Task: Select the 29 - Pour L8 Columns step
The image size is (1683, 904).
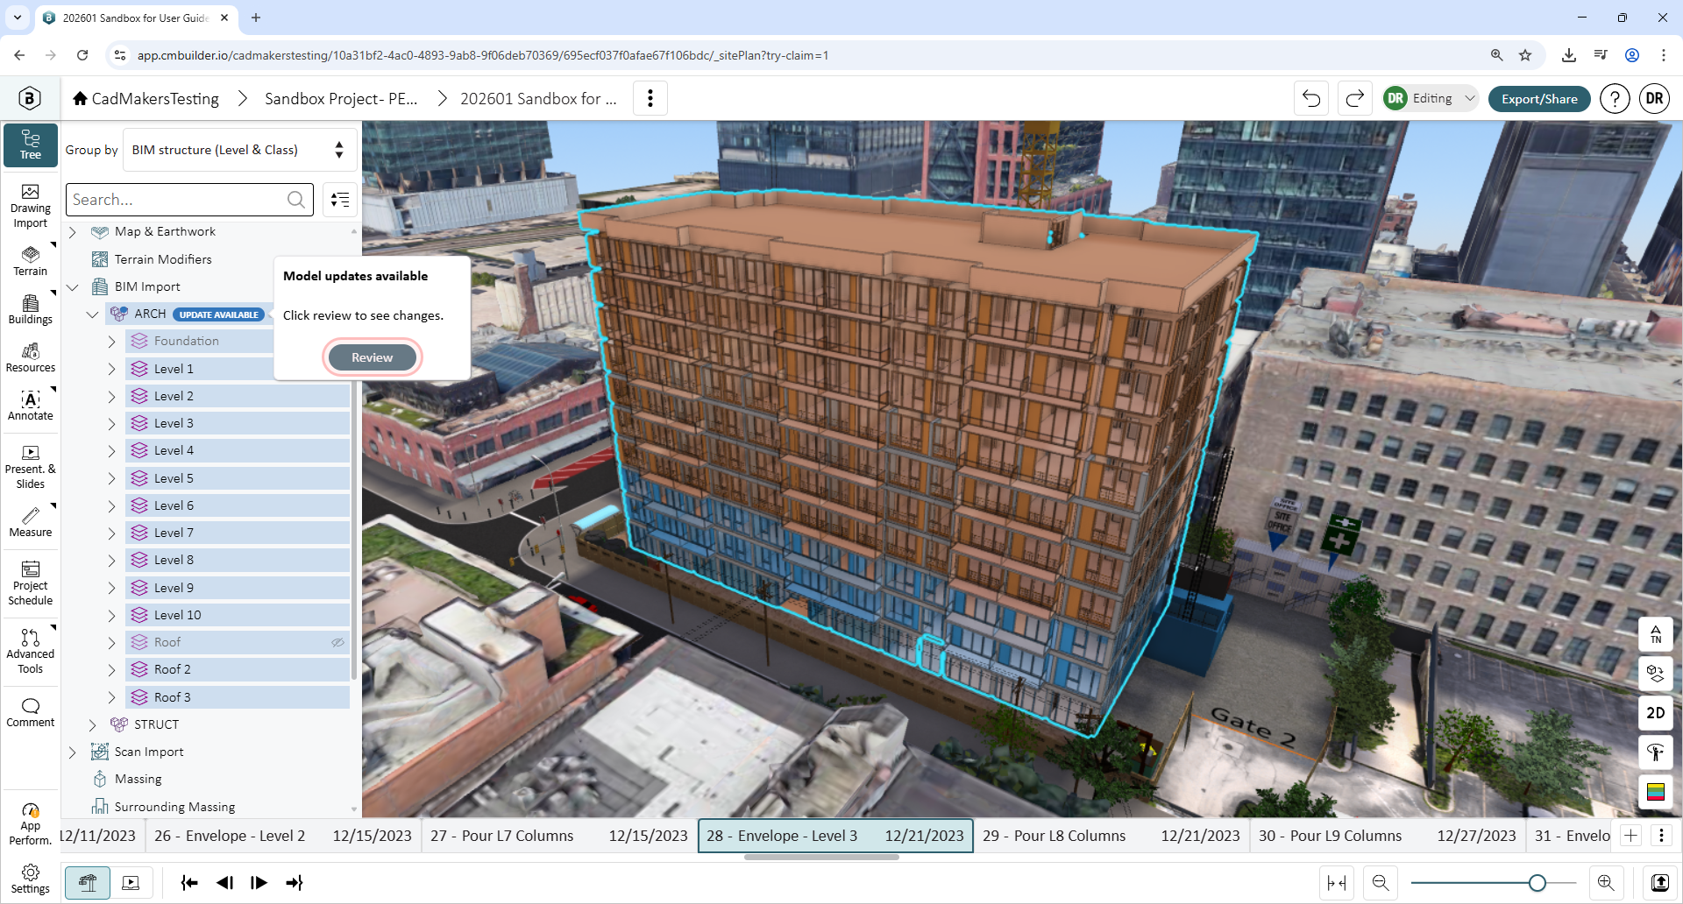Action: pyautogui.click(x=1111, y=836)
